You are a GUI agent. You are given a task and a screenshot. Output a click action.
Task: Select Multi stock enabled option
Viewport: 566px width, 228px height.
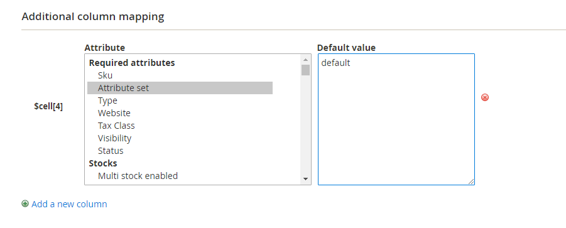point(180,176)
